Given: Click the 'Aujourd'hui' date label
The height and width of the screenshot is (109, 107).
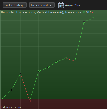Looking at the screenshot, I should [x=72, y=5].
